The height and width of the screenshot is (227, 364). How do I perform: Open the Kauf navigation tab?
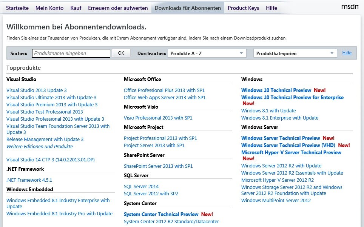click(x=76, y=8)
